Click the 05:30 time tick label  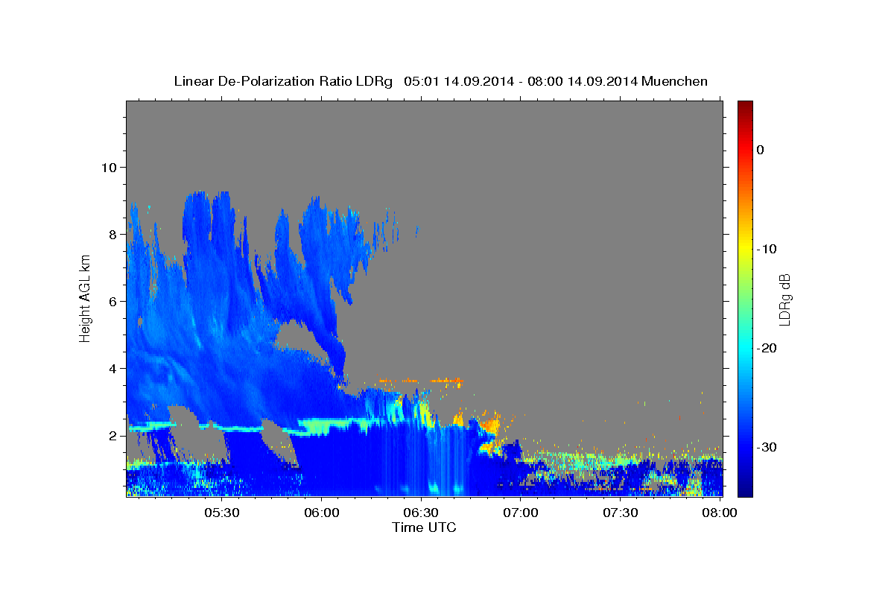pyautogui.click(x=221, y=513)
